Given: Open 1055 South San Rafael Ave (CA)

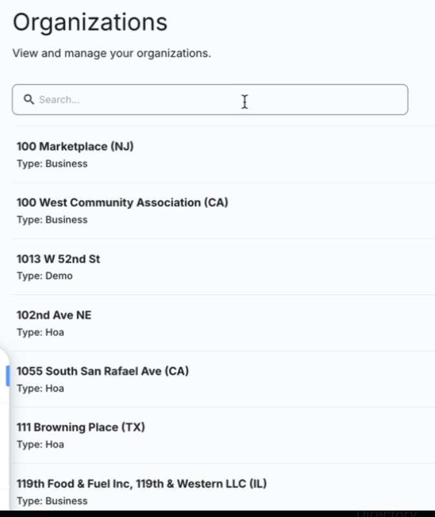Looking at the screenshot, I should click(103, 371).
